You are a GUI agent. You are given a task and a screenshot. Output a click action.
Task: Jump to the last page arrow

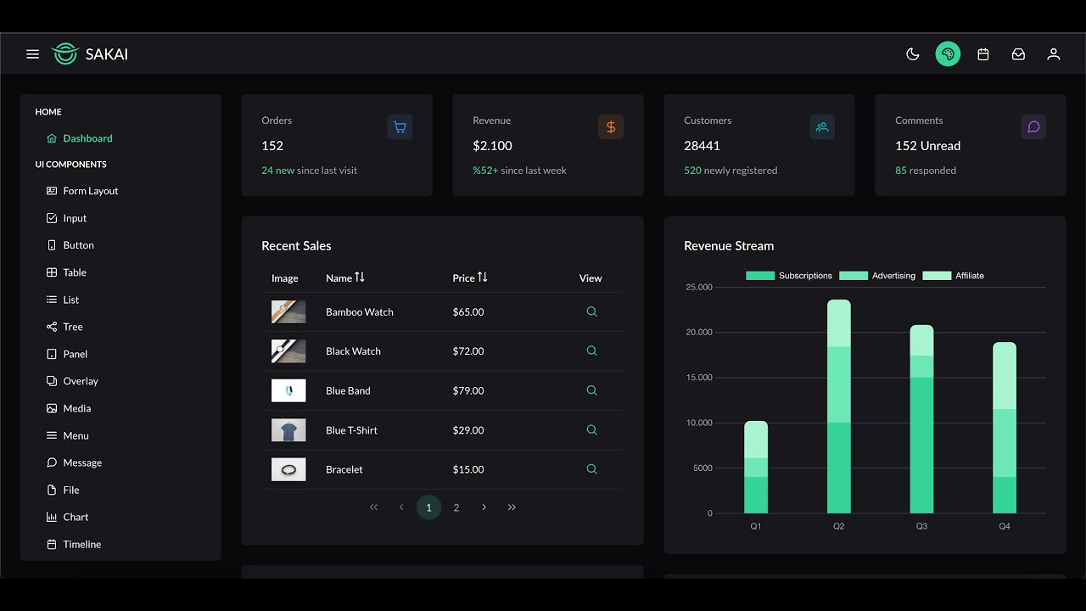(x=512, y=507)
